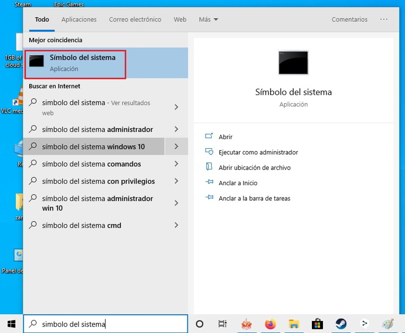Screen dimensions: 405x333
Task: Expand arrow for 'símbolo del sistema comandos'
Action: [176, 164]
